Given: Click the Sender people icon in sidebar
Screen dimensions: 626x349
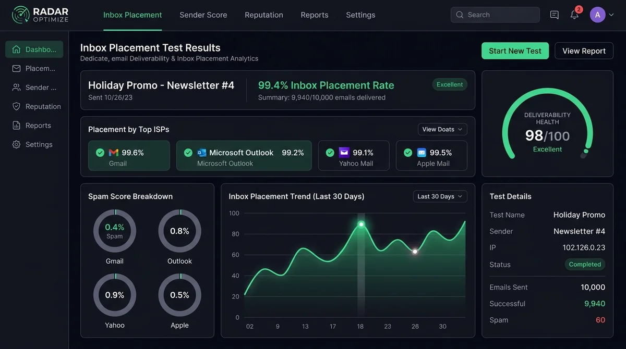Looking at the screenshot, I should click(x=16, y=88).
